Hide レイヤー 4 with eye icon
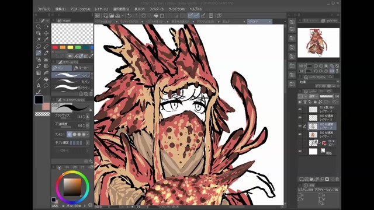This screenshot has height=210, width=374. (x=300, y=109)
